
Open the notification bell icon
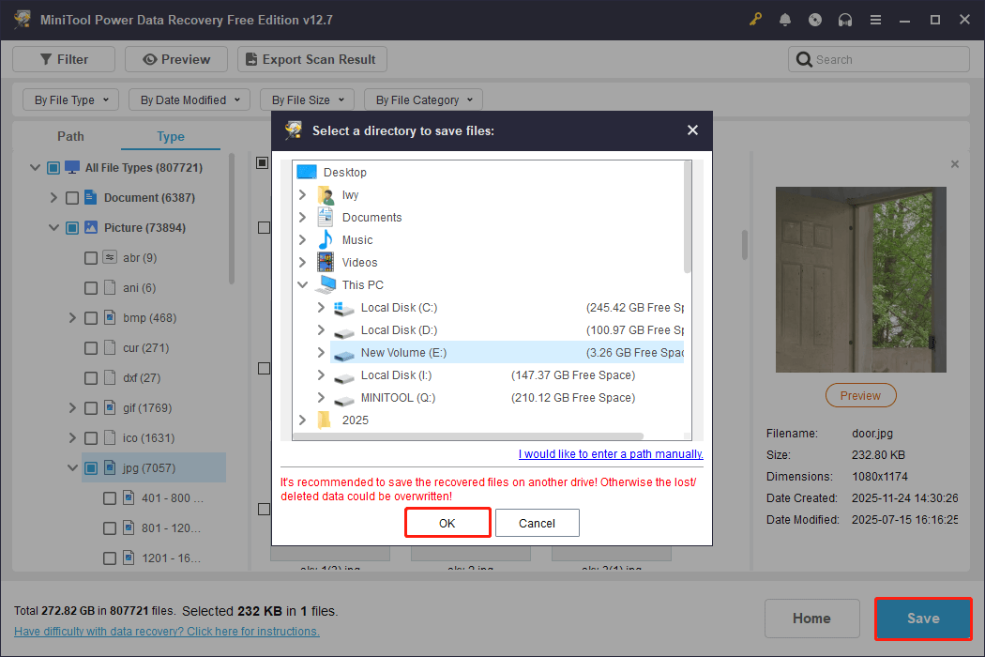(785, 19)
